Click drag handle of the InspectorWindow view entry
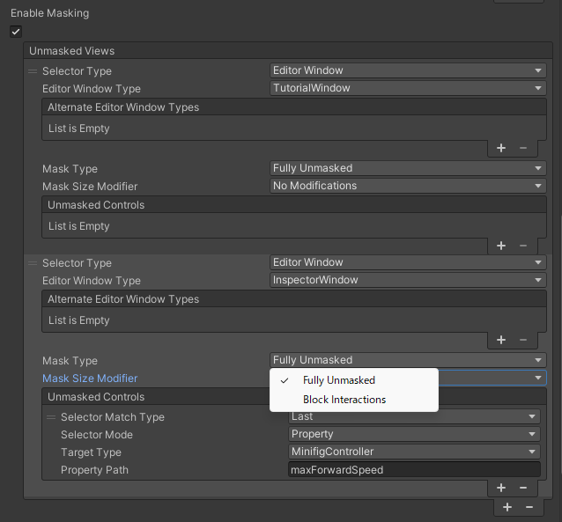Screen dimensions: 562x522 point(33,263)
